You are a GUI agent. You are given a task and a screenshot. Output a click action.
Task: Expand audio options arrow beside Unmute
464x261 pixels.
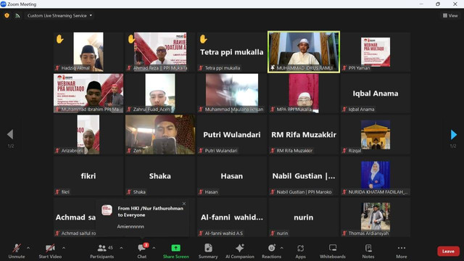click(x=28, y=248)
